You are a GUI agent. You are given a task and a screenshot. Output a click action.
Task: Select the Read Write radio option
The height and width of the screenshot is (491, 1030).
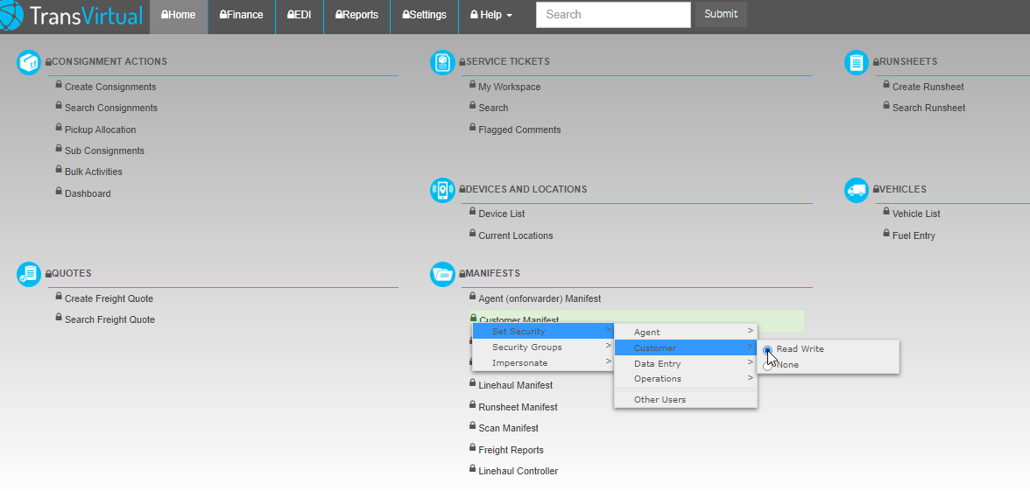[767, 350]
